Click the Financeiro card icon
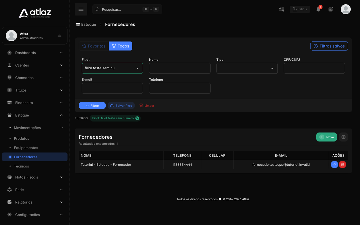This screenshot has width=360, height=225. [x=9, y=102]
